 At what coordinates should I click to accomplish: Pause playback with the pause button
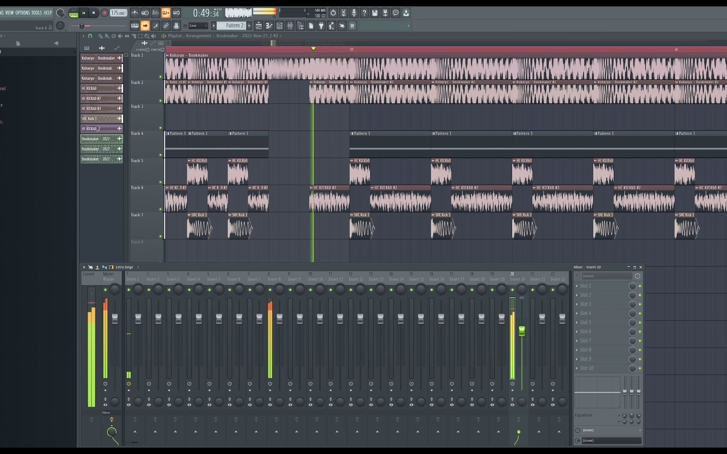[84, 13]
